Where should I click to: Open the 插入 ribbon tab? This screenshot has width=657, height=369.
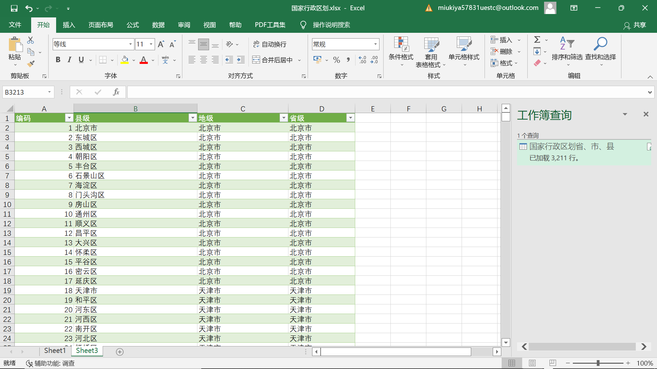click(68, 25)
